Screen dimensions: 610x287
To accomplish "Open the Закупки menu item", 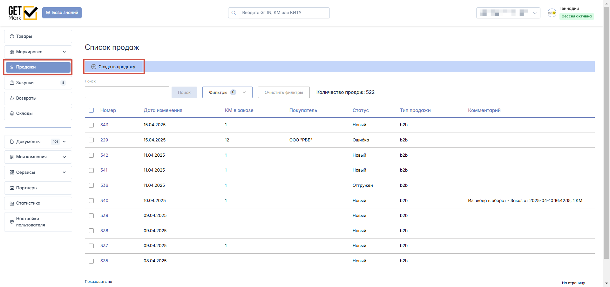I will [38, 83].
